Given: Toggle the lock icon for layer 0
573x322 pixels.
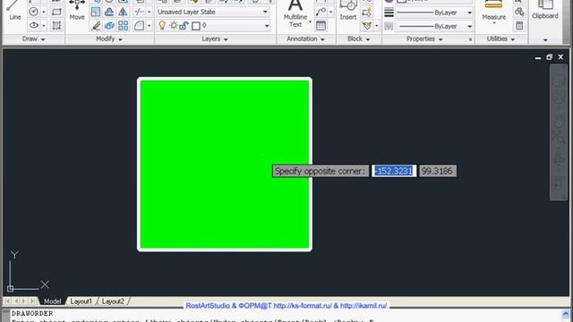Looking at the screenshot, I should [184, 26].
